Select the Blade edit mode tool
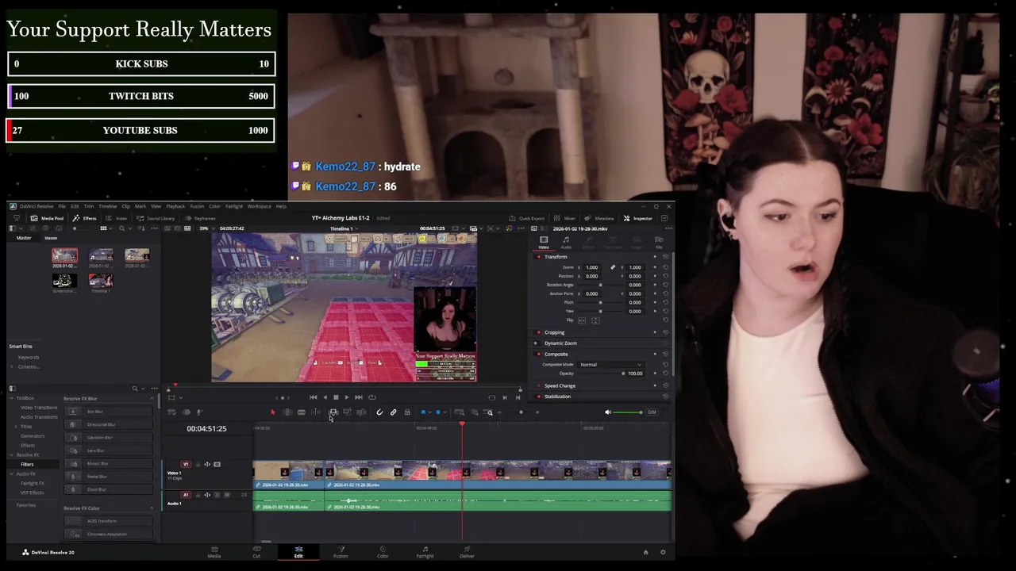The width and height of the screenshot is (1016, 571). pos(301,412)
